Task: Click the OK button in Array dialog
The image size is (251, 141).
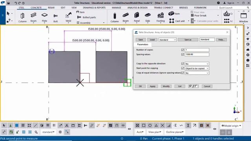Action: (x=140, y=86)
